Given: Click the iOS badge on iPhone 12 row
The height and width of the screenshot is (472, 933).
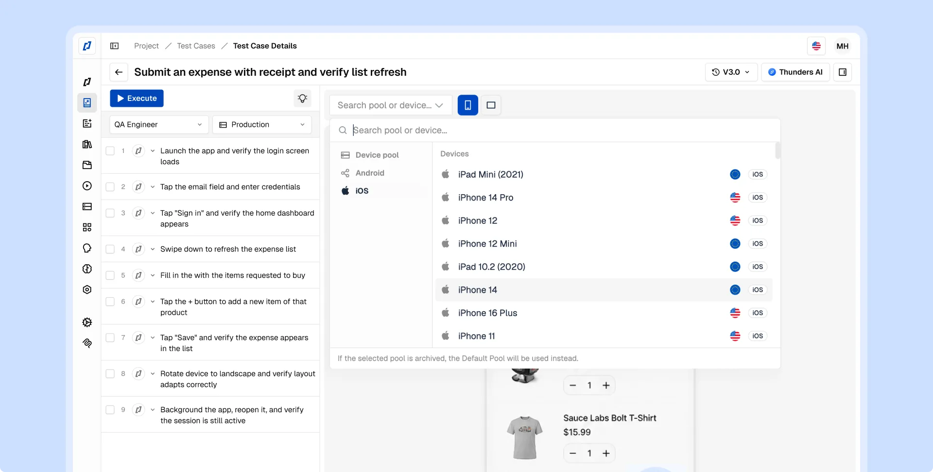Looking at the screenshot, I should point(758,221).
